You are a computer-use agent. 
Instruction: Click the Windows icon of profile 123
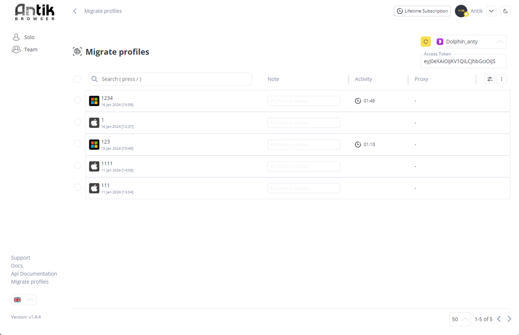94,144
